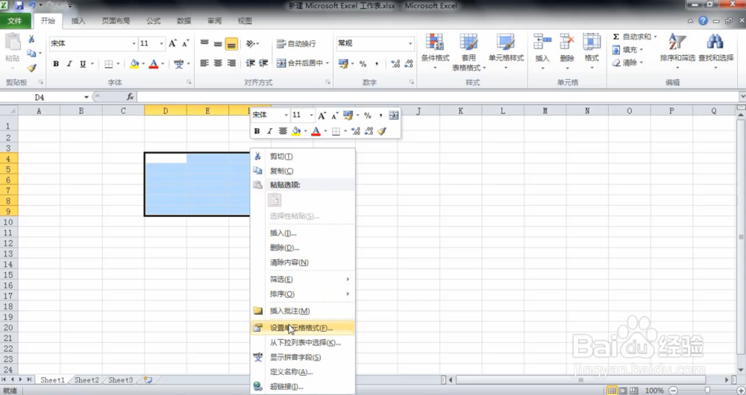The width and height of the screenshot is (746, 395).
Task: Toggle bottom vertical alignment in ribbon
Action: coord(231,44)
